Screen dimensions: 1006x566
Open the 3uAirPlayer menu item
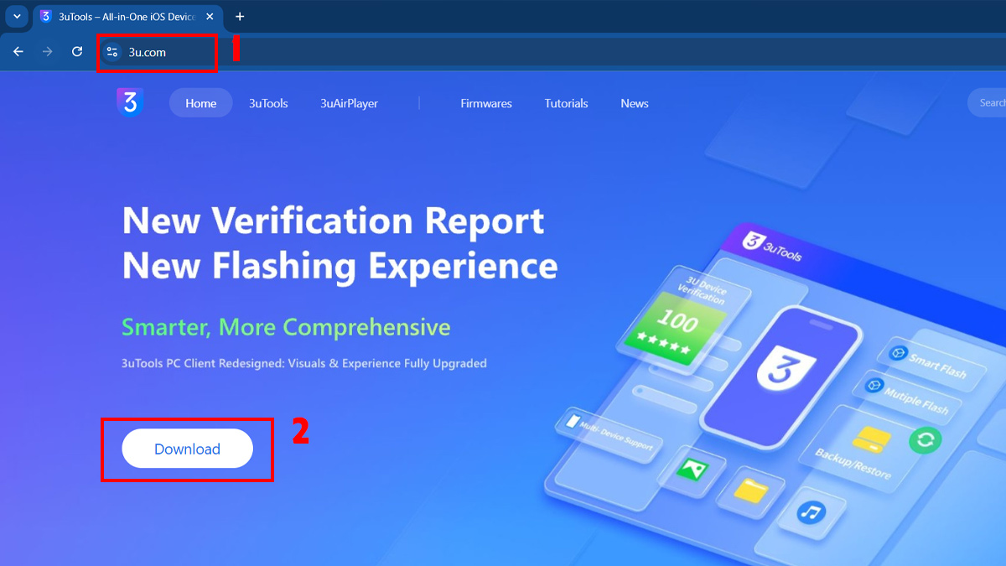pyautogui.click(x=349, y=103)
